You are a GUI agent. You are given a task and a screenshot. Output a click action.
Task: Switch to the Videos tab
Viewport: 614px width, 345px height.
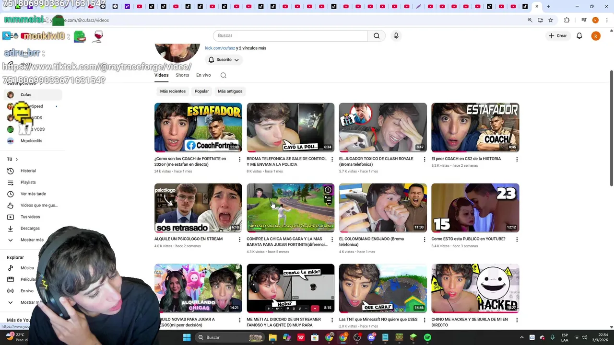[x=161, y=75]
